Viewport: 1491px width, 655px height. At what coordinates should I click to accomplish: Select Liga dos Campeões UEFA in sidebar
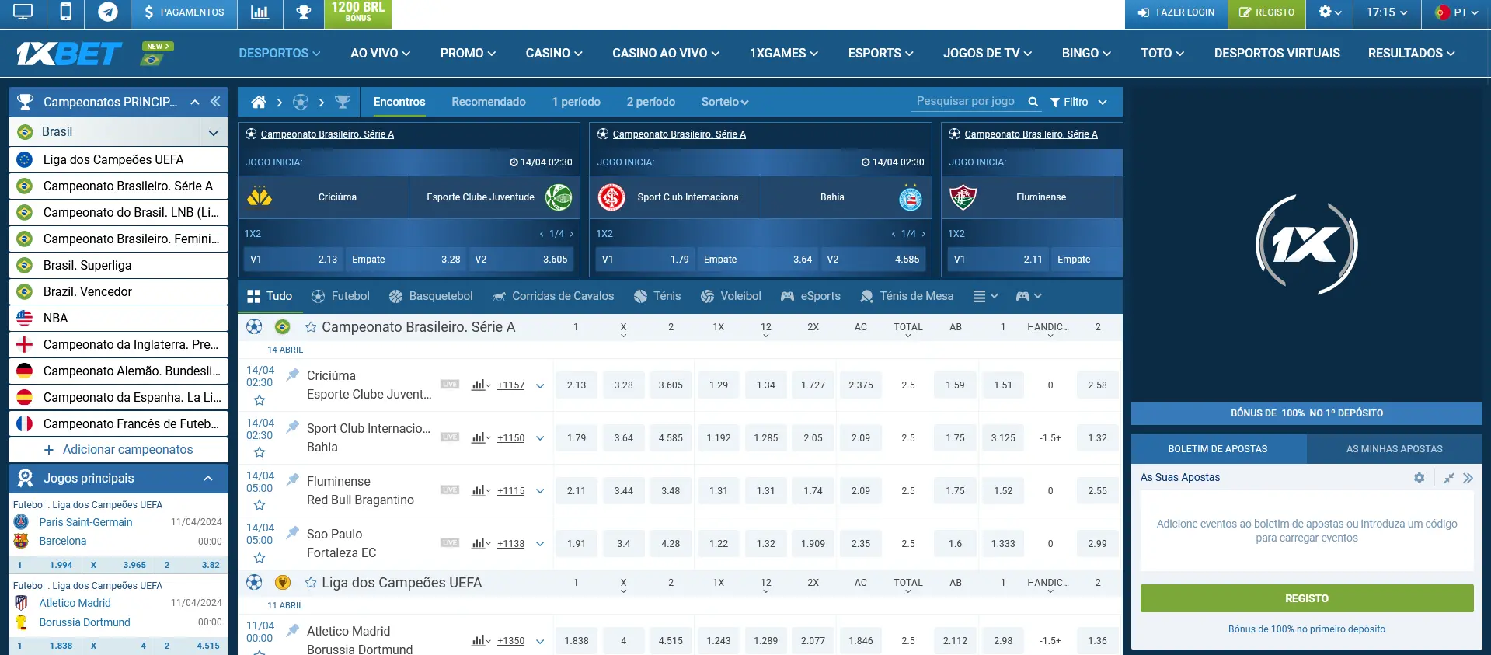pyautogui.click(x=118, y=159)
